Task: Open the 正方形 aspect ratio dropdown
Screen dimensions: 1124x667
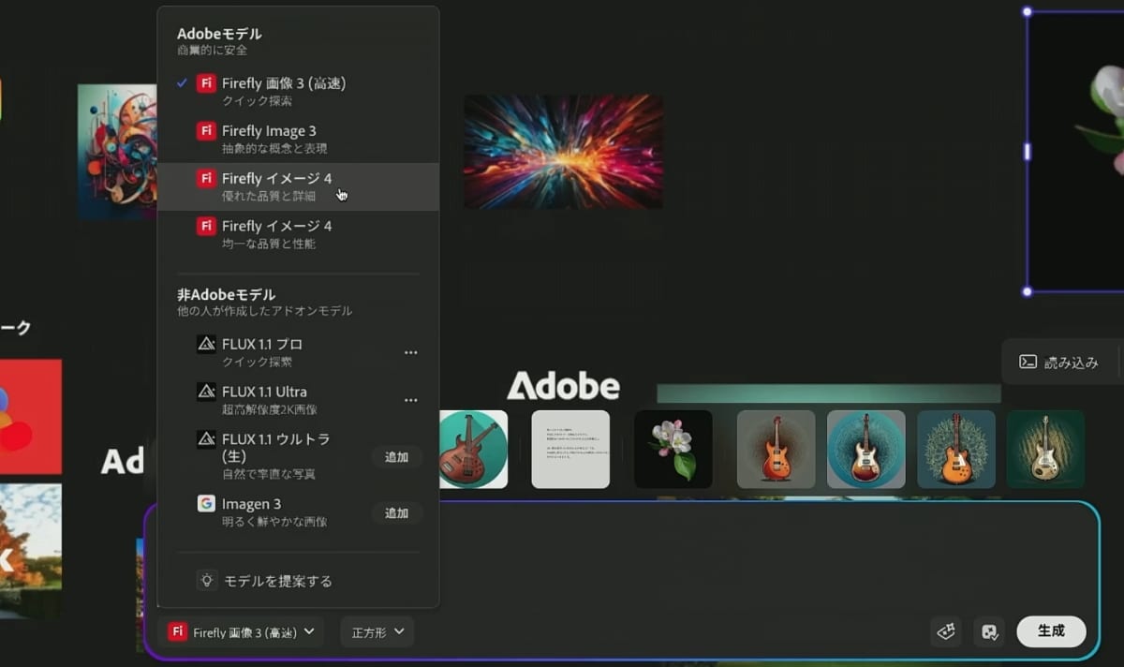Action: (x=377, y=632)
